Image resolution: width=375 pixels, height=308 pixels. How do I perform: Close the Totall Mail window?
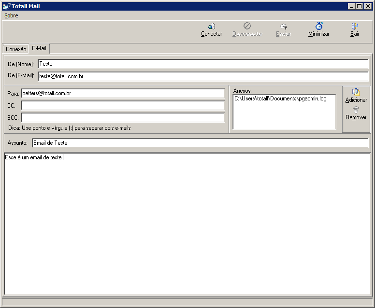(368, 6)
